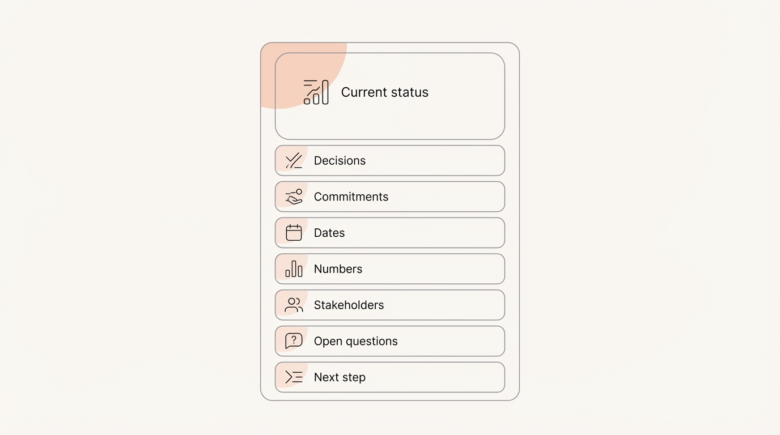Image resolution: width=780 pixels, height=435 pixels.
Task: Click the Dates calendar icon
Action: pos(294,233)
